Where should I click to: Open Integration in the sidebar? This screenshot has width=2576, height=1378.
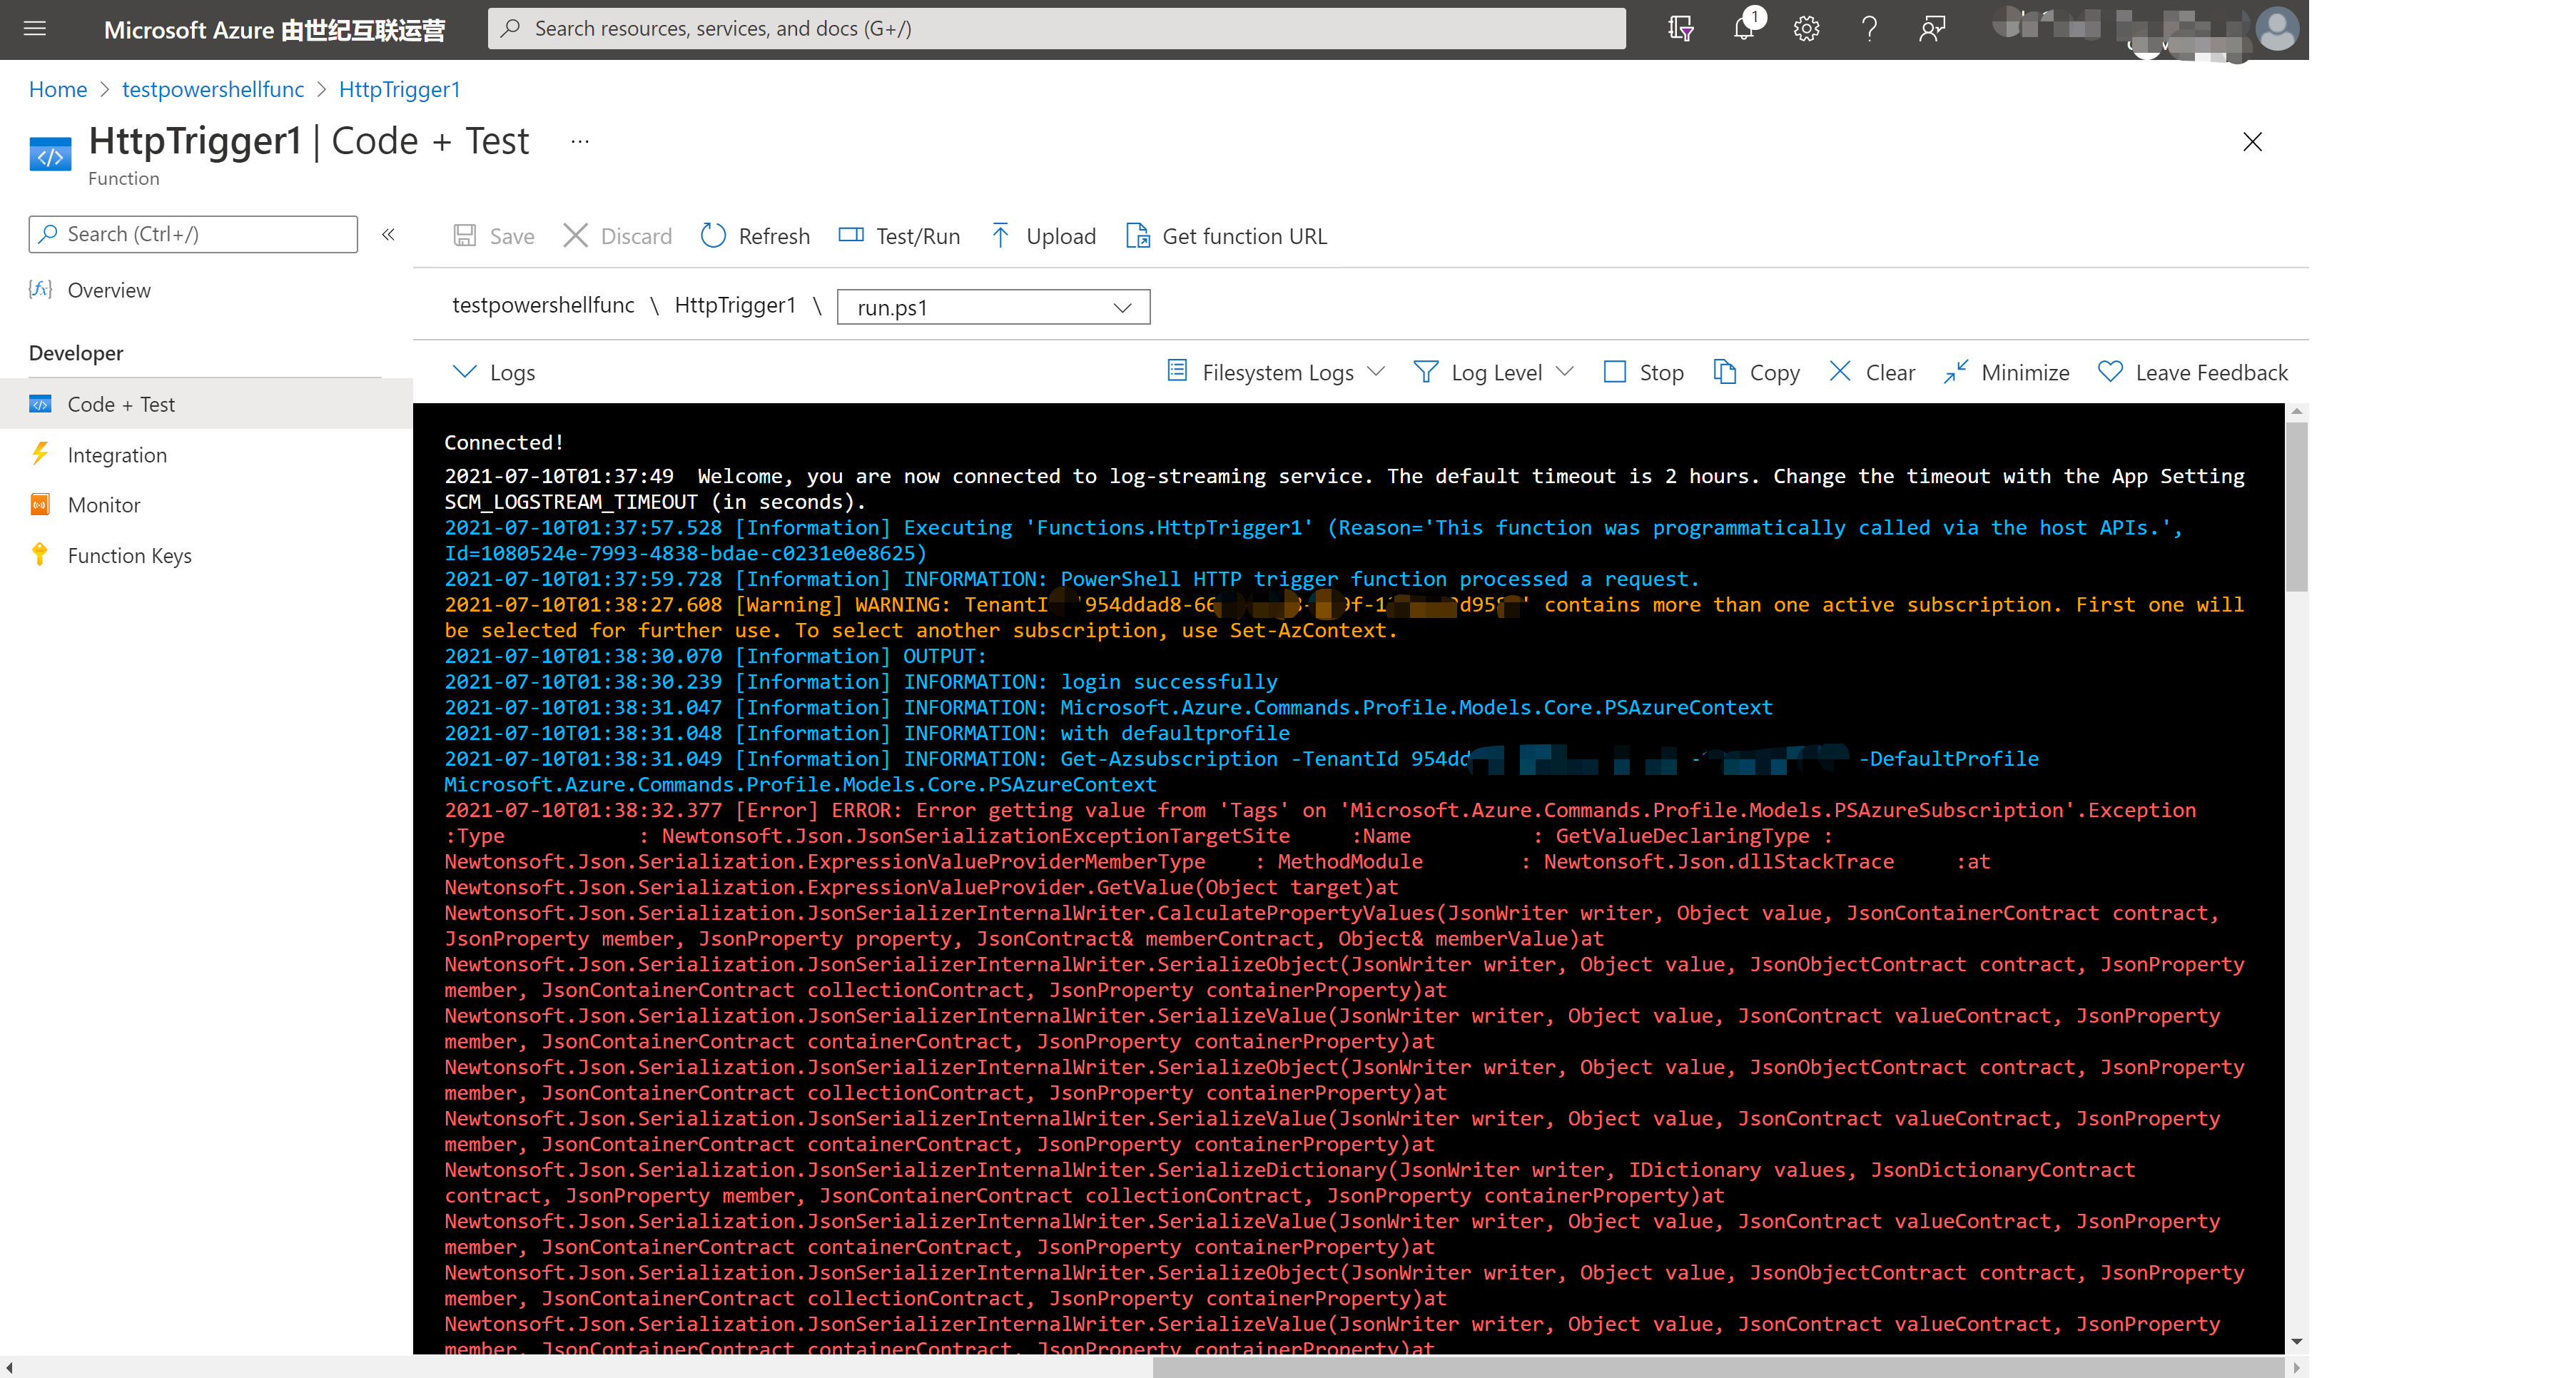(117, 455)
